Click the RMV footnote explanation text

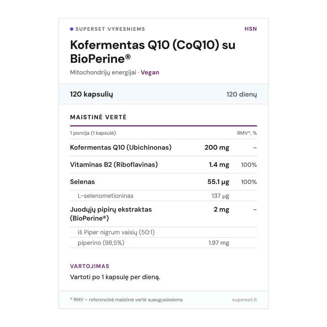coord(126,300)
